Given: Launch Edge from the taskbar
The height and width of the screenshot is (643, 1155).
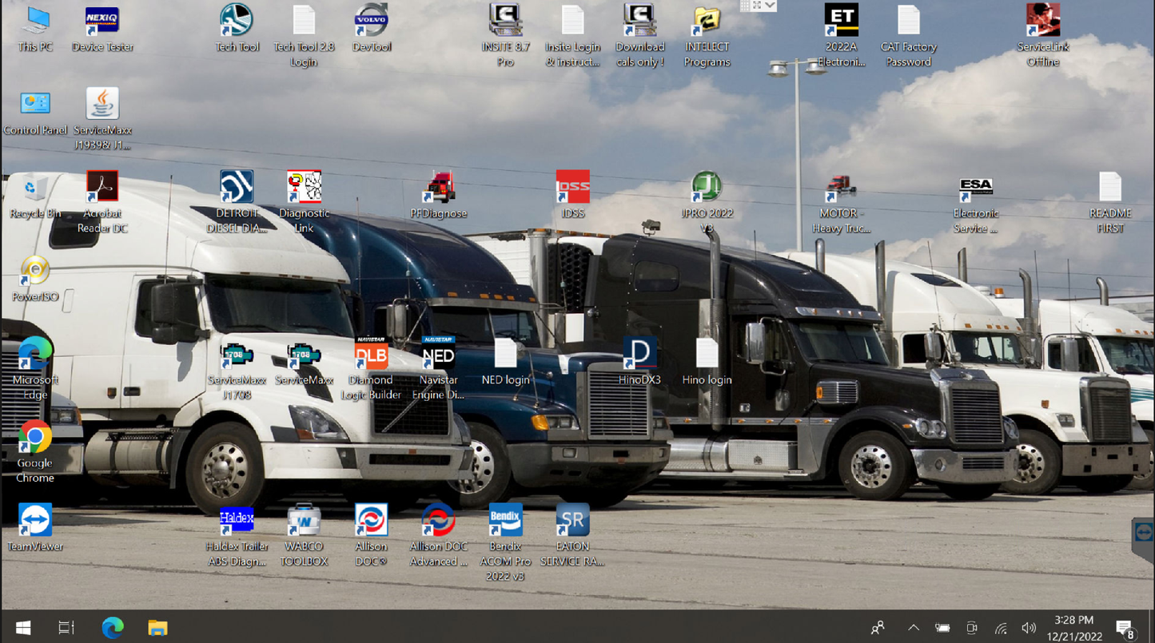Looking at the screenshot, I should click(x=113, y=628).
